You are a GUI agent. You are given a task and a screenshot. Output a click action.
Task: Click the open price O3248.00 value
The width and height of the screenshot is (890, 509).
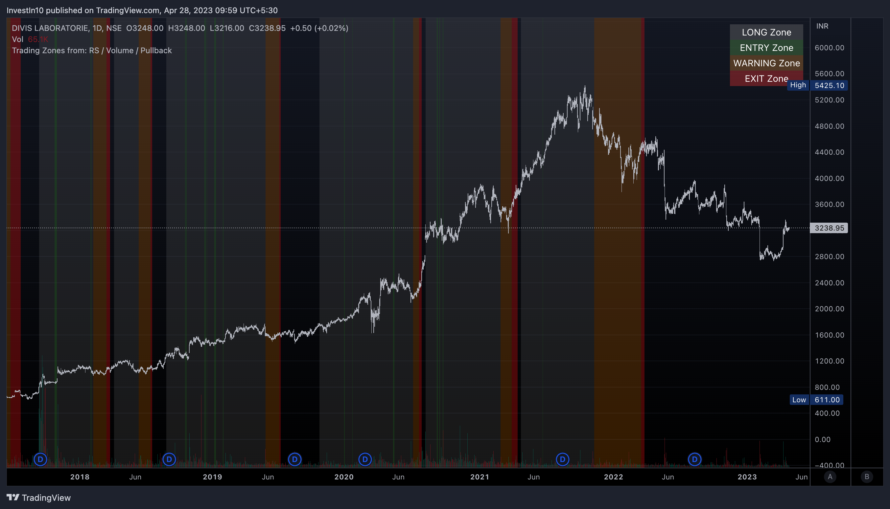pyautogui.click(x=145, y=28)
